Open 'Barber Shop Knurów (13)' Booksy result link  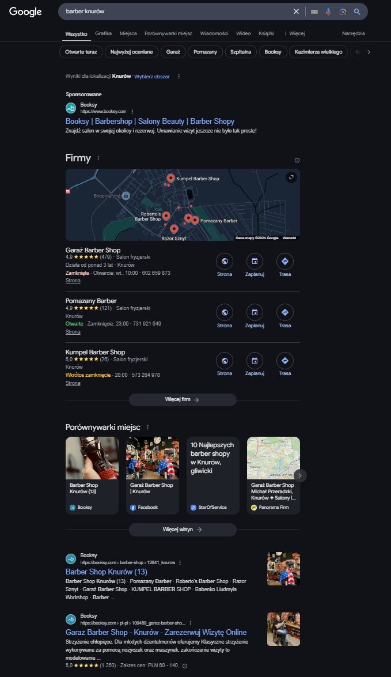106,572
